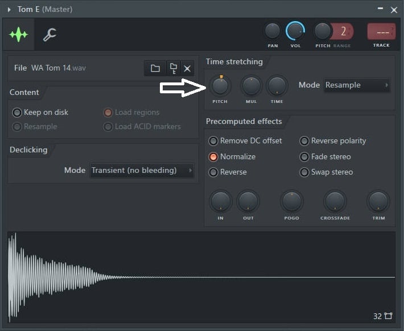Click the fade Out knob
The image size is (404, 331).
[x=248, y=201]
